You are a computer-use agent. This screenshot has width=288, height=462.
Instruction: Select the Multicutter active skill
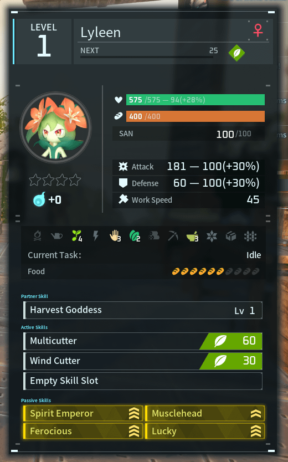(143, 341)
